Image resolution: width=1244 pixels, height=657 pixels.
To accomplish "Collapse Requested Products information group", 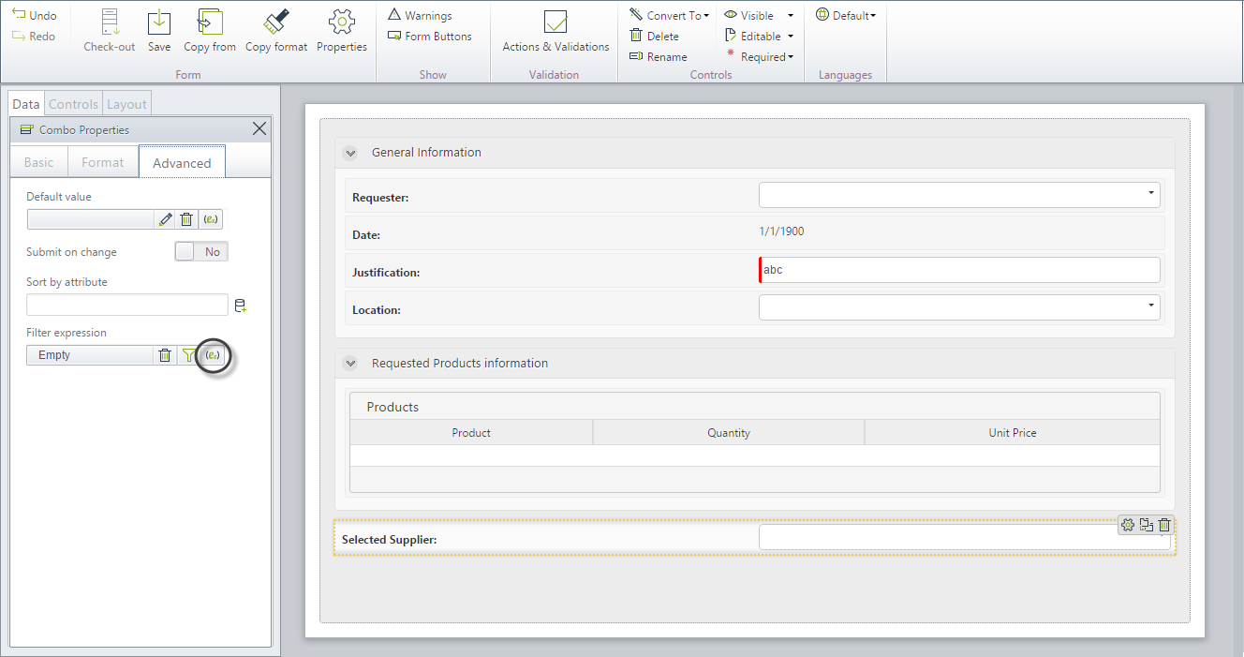I will 350,364.
